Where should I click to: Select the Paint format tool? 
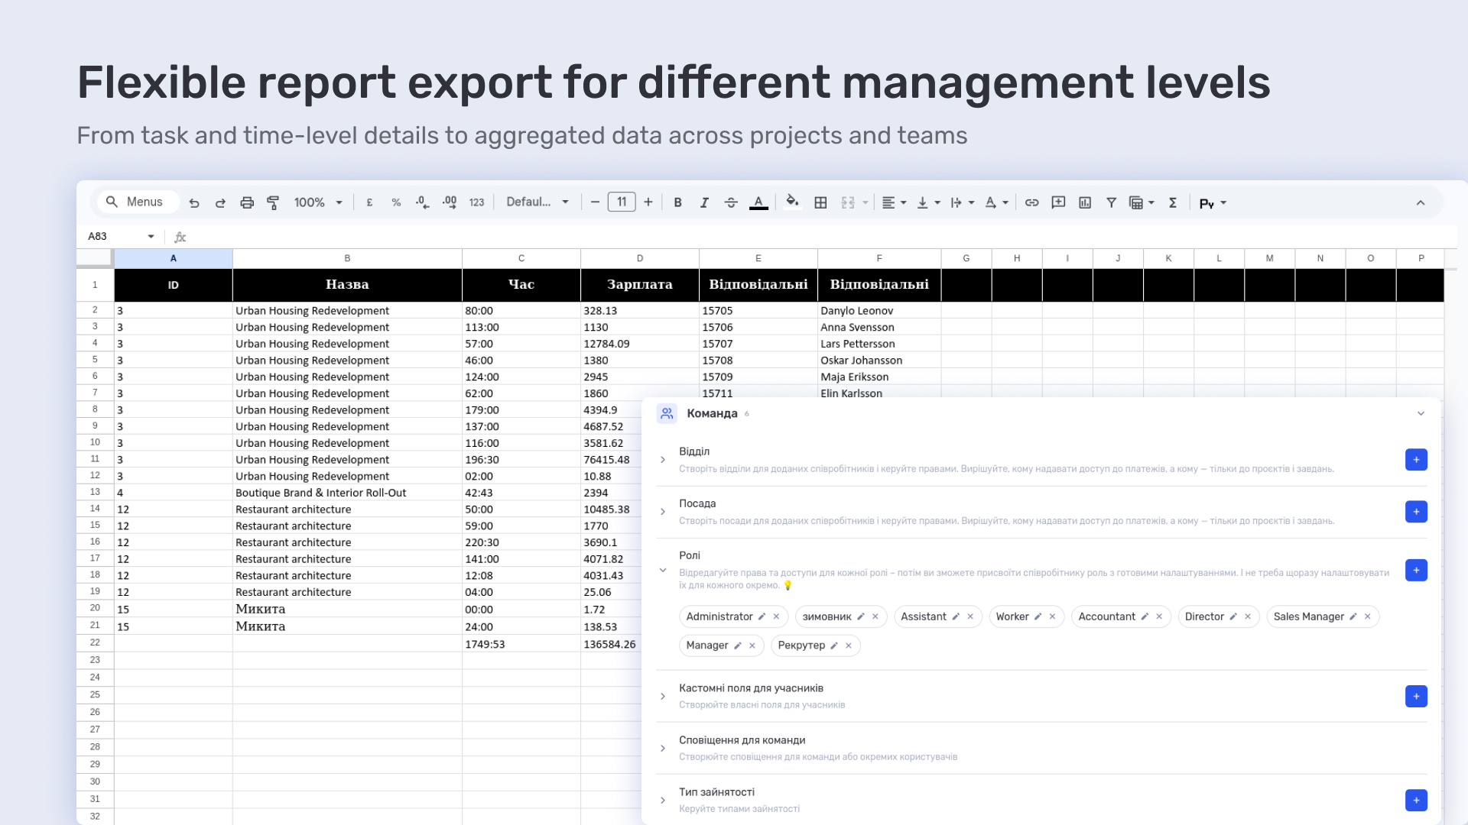coord(273,202)
